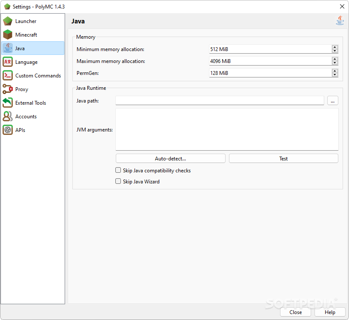Browse for Java path with ... button
Viewport: 349px width, 320px height.
coord(333,100)
